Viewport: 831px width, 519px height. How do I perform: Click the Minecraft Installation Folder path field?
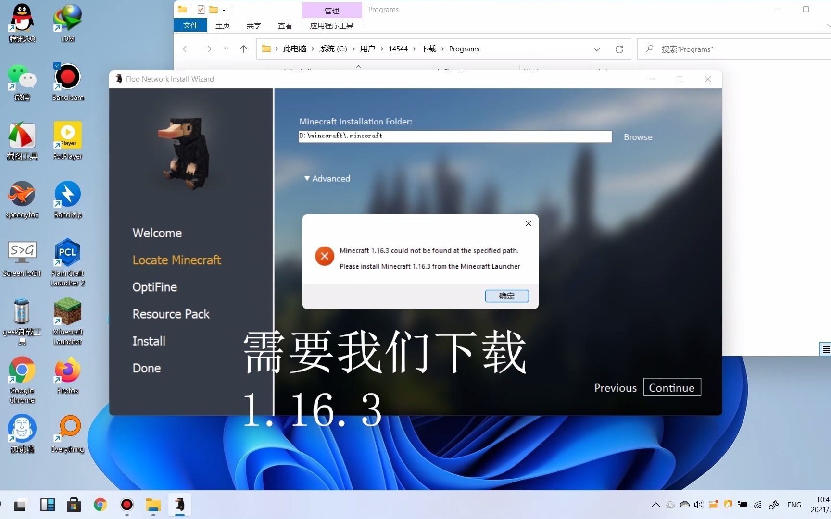coord(455,136)
